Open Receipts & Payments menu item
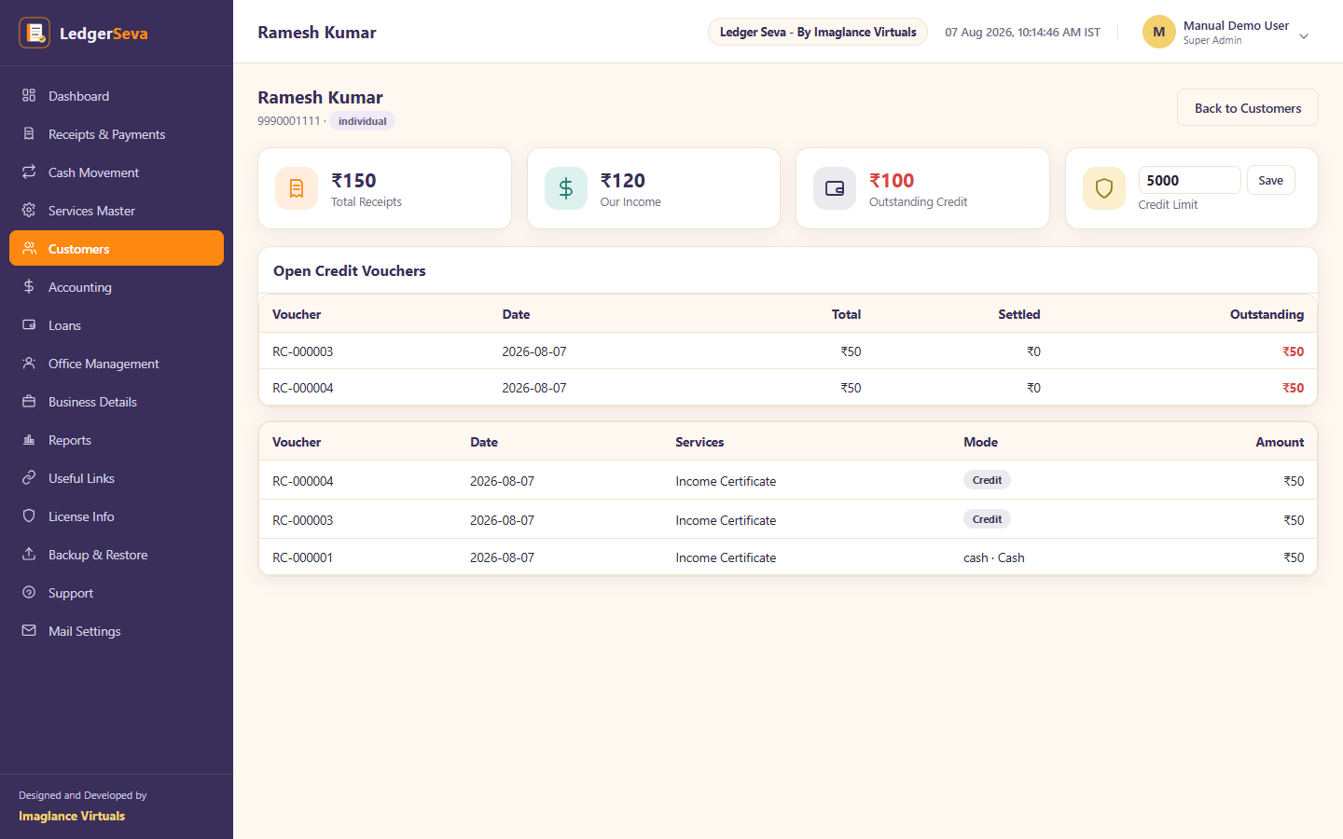The height and width of the screenshot is (839, 1343). [117, 133]
